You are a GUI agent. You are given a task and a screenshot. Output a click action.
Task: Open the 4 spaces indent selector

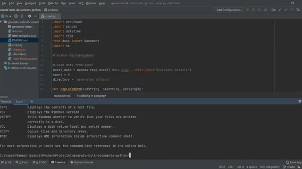(252, 167)
